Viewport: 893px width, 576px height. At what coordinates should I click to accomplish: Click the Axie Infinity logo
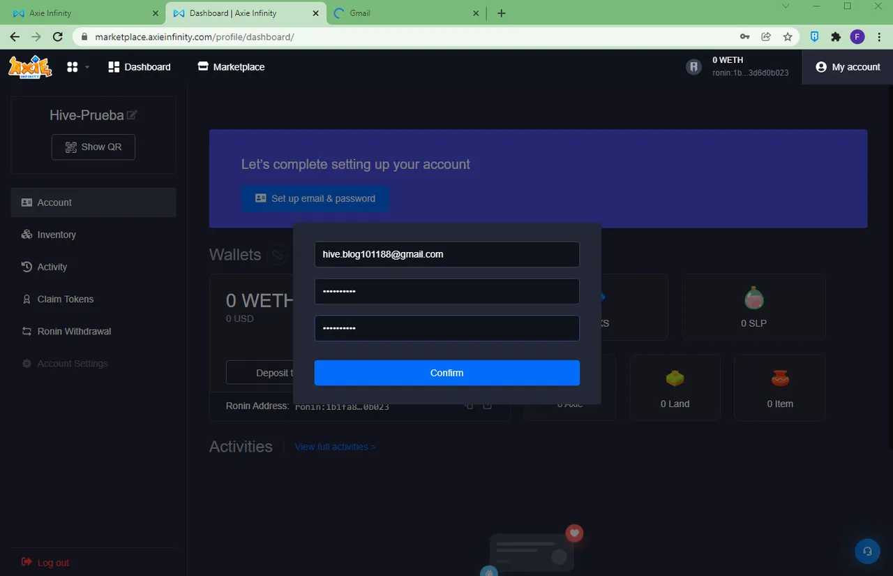pos(30,67)
